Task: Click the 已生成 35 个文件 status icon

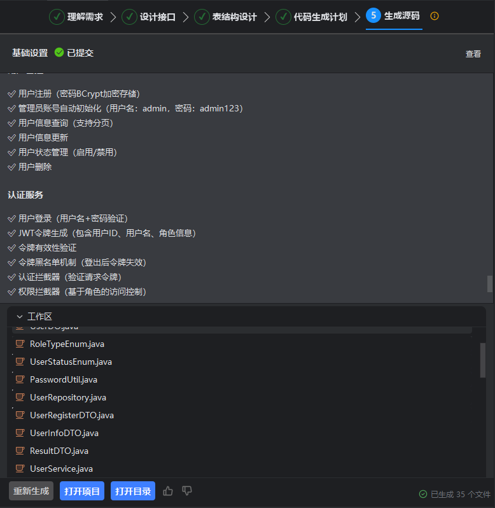Action: (423, 494)
